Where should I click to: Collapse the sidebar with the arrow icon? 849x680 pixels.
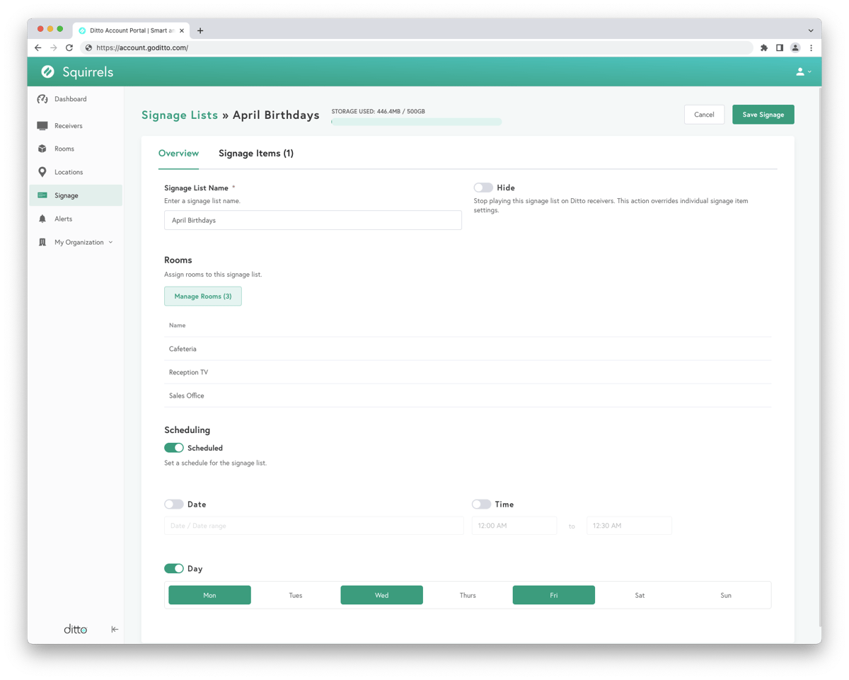114,628
